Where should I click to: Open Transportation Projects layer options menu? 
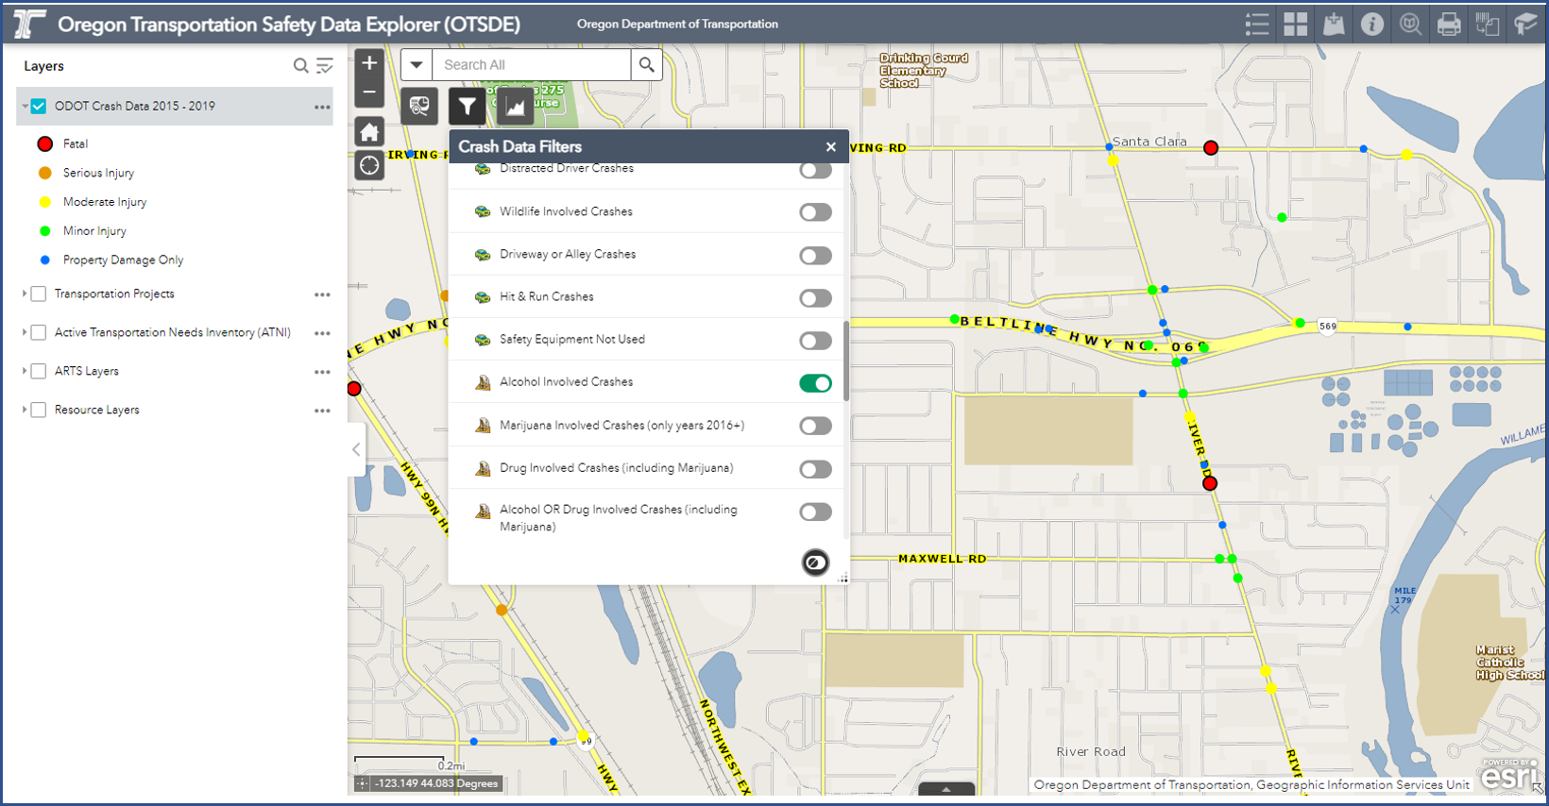[x=322, y=294]
